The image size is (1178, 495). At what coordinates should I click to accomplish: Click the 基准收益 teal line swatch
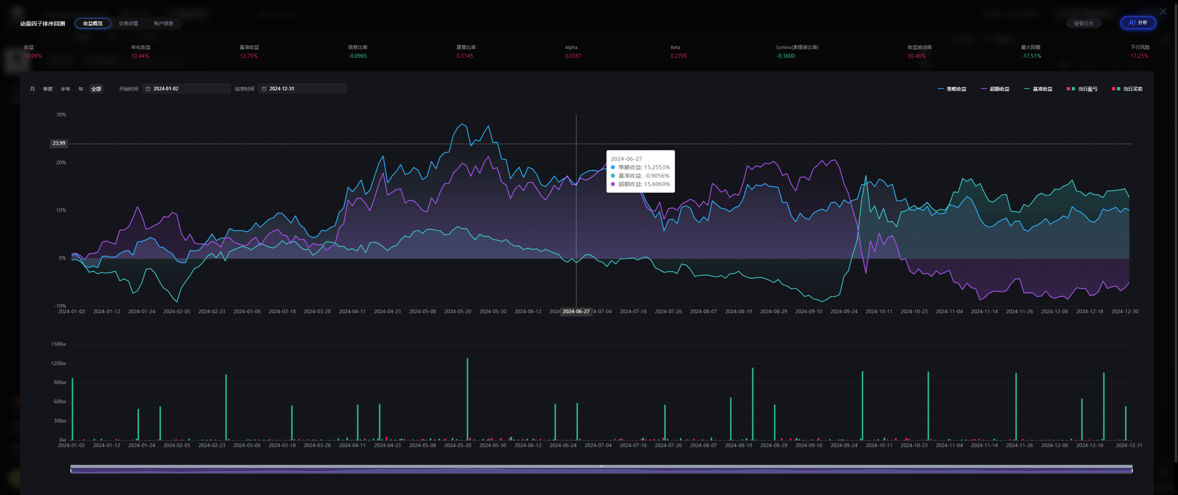tap(1027, 89)
